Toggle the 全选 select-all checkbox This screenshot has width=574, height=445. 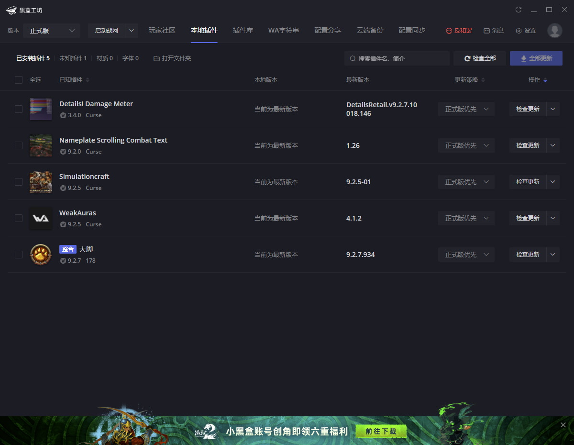19,80
